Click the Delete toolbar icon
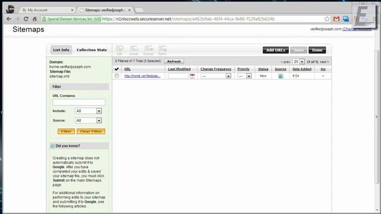The image size is (381, 214). tap(163, 50)
